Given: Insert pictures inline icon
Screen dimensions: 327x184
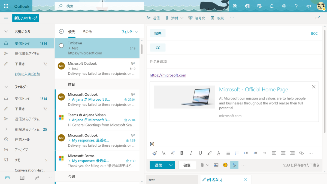Looking at the screenshot, I should 216,165.
